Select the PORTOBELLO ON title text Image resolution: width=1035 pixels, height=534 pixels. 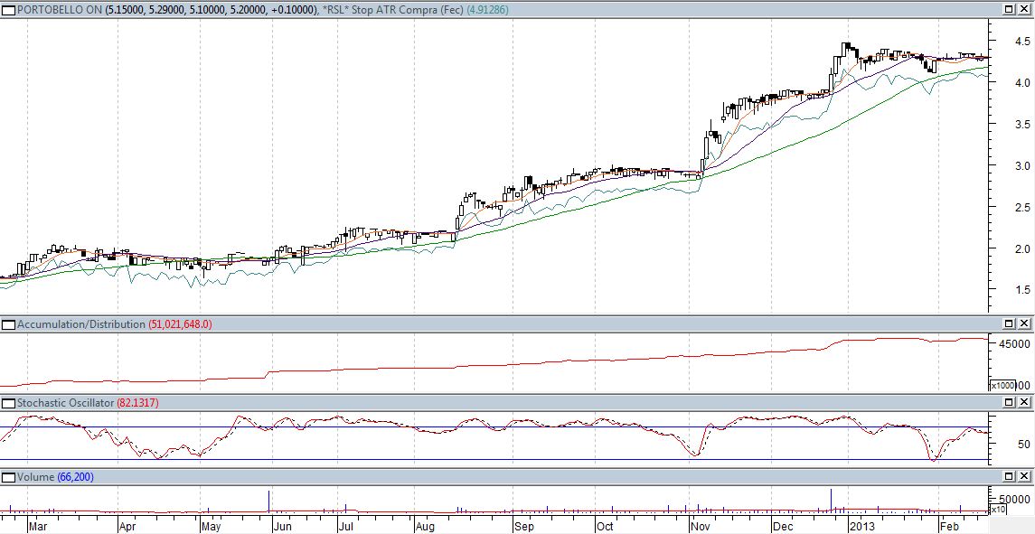coord(56,9)
